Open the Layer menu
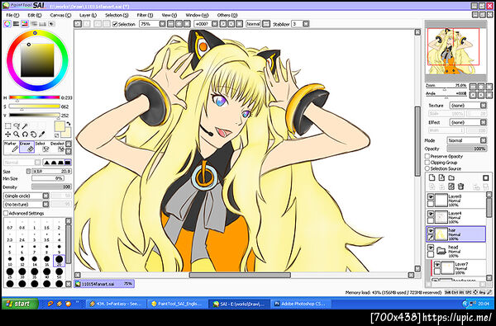Screen dimensions: 496x326 [88, 15]
